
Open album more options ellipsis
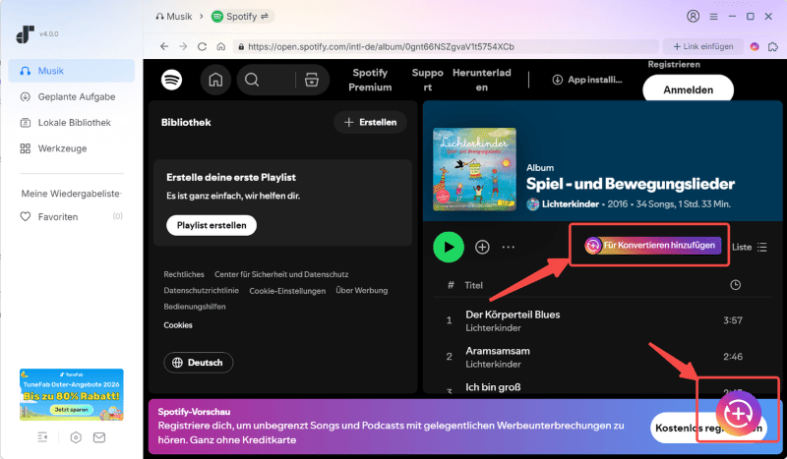pyautogui.click(x=509, y=247)
